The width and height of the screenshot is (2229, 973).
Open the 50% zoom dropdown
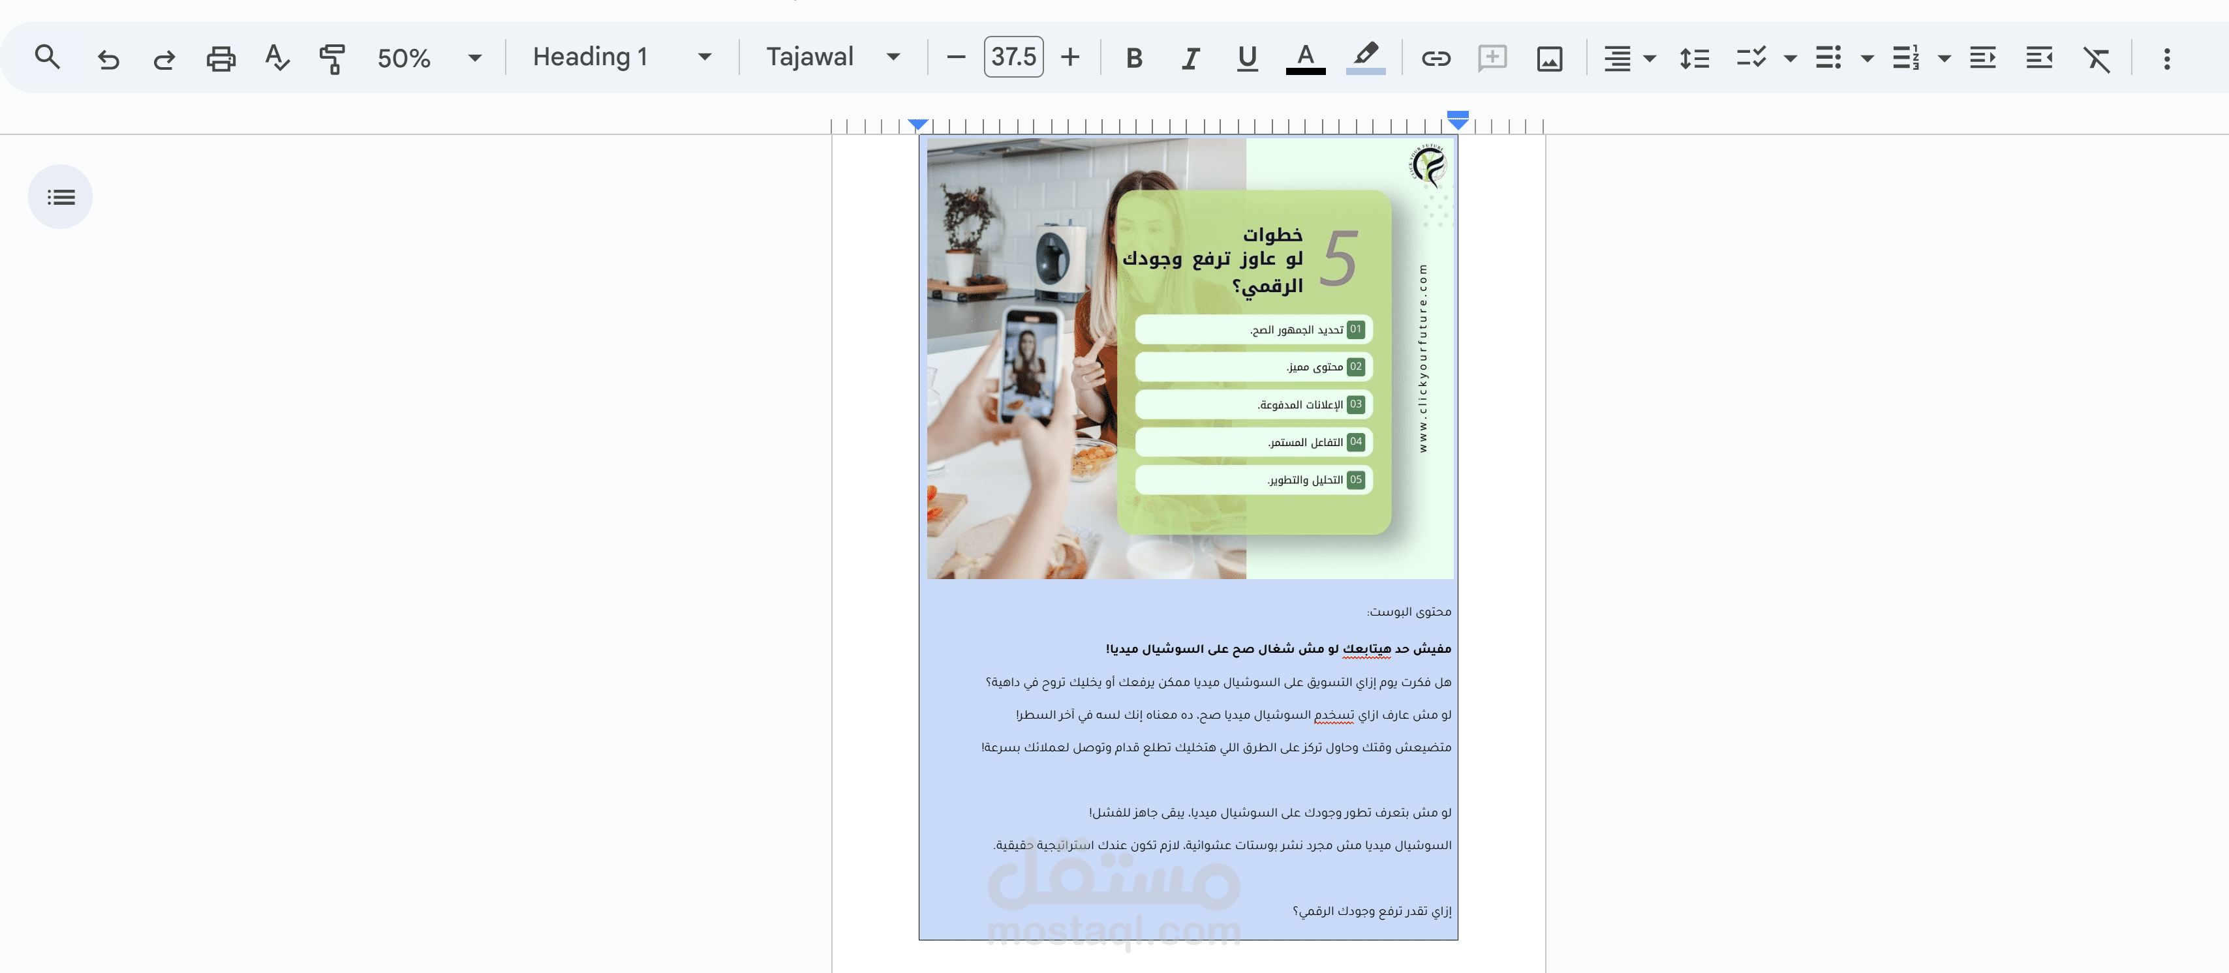[429, 58]
